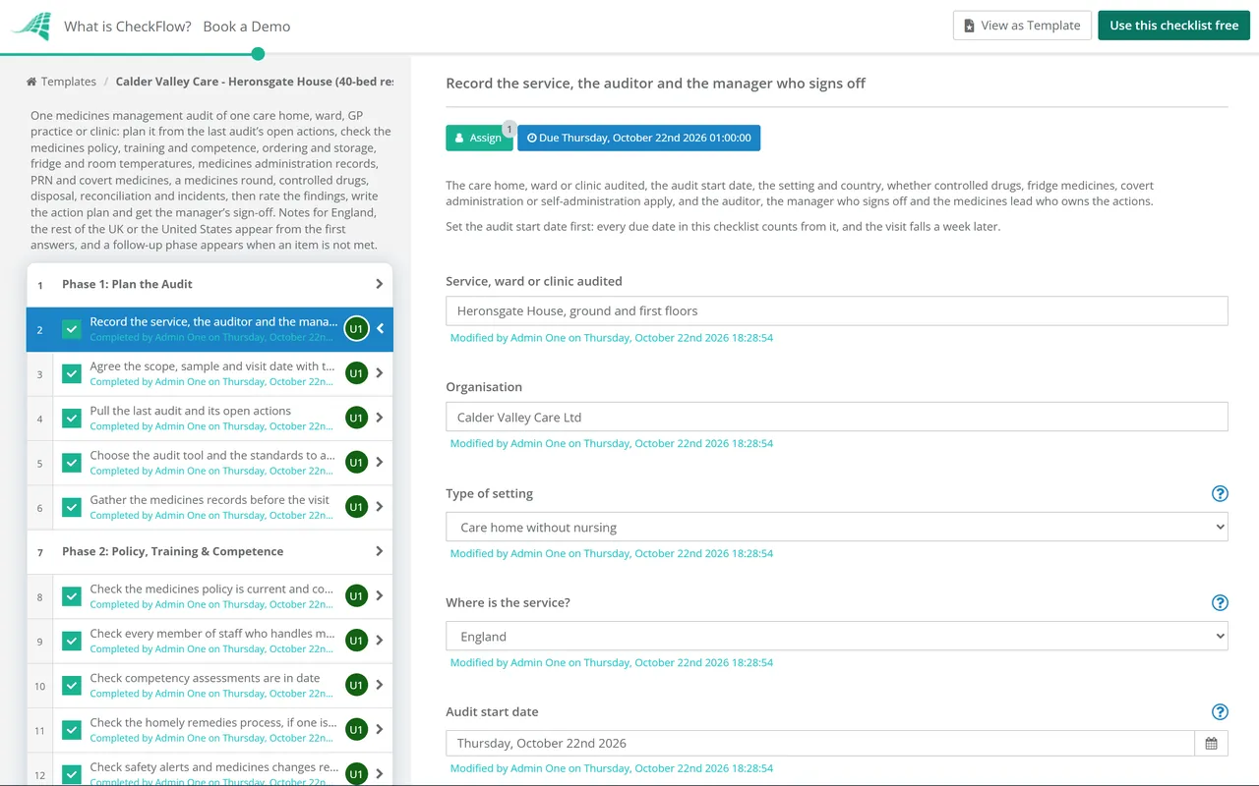This screenshot has width=1259, height=786.
Task: Click the U1 avatar on 'Gather the medicines records' row
Action: pos(356,507)
